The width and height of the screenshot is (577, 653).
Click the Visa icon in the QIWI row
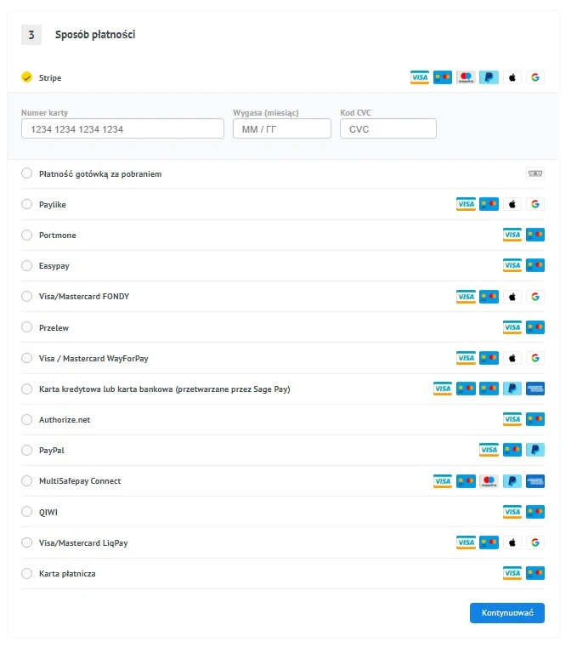click(512, 512)
